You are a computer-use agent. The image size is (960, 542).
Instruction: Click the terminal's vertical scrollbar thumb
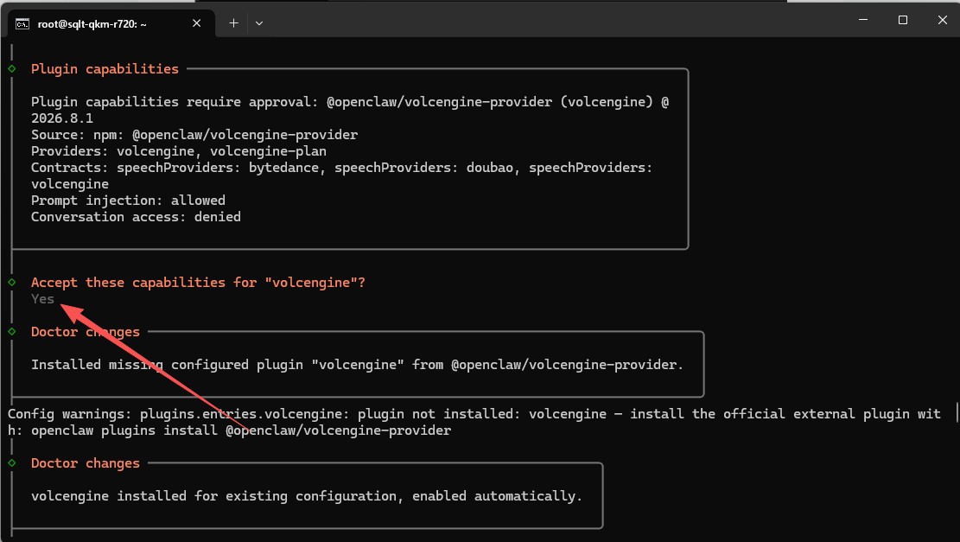[957, 412]
